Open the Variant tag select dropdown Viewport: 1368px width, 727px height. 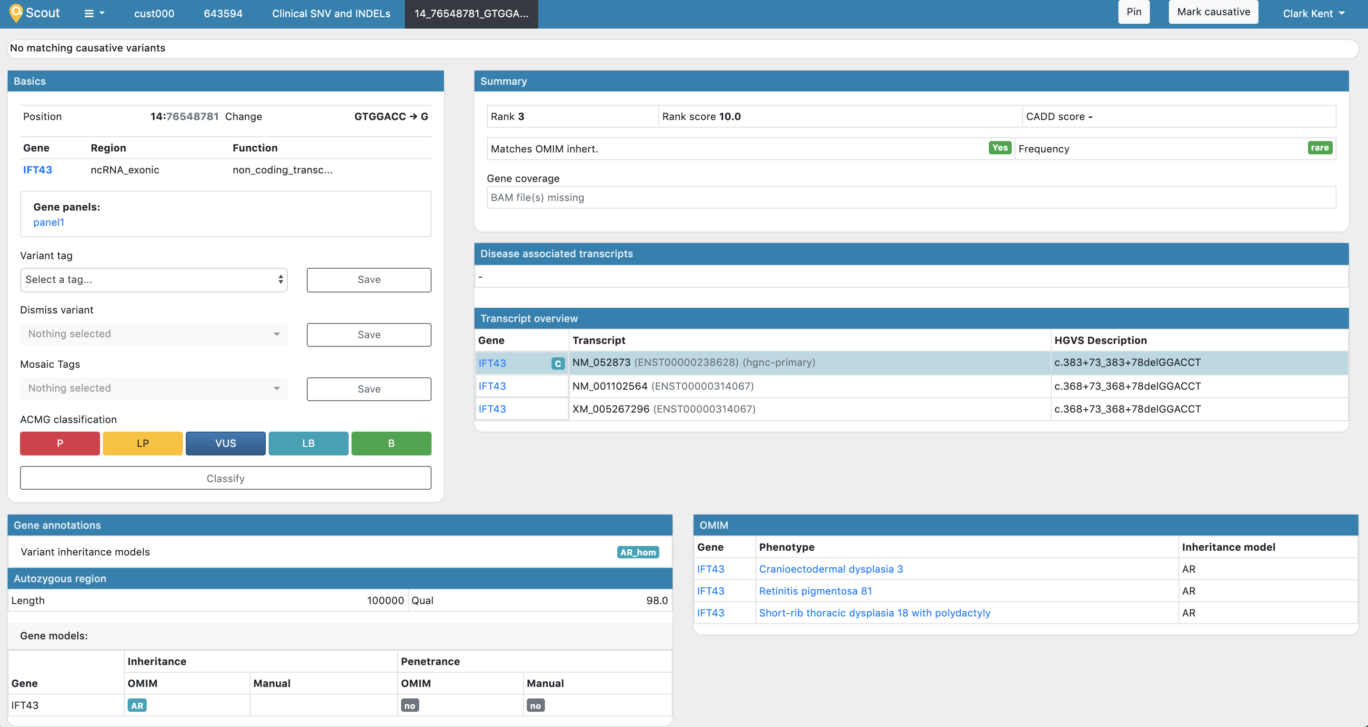pyautogui.click(x=153, y=280)
